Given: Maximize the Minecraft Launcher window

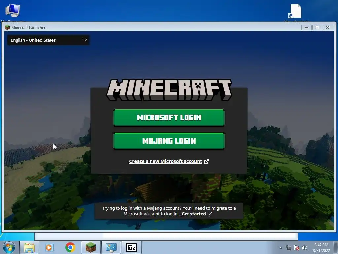Looking at the screenshot, I should [x=317, y=28].
